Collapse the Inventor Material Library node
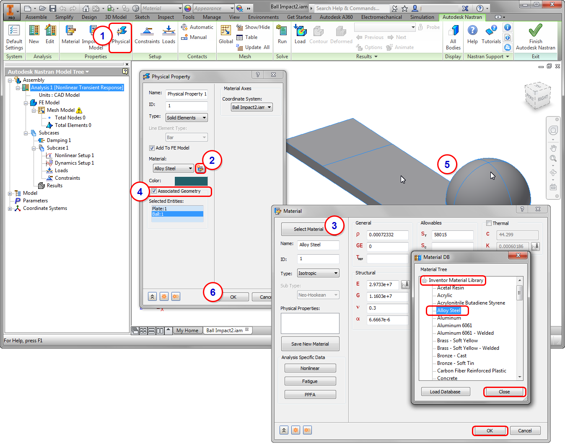The height and width of the screenshot is (447, 565). point(424,280)
